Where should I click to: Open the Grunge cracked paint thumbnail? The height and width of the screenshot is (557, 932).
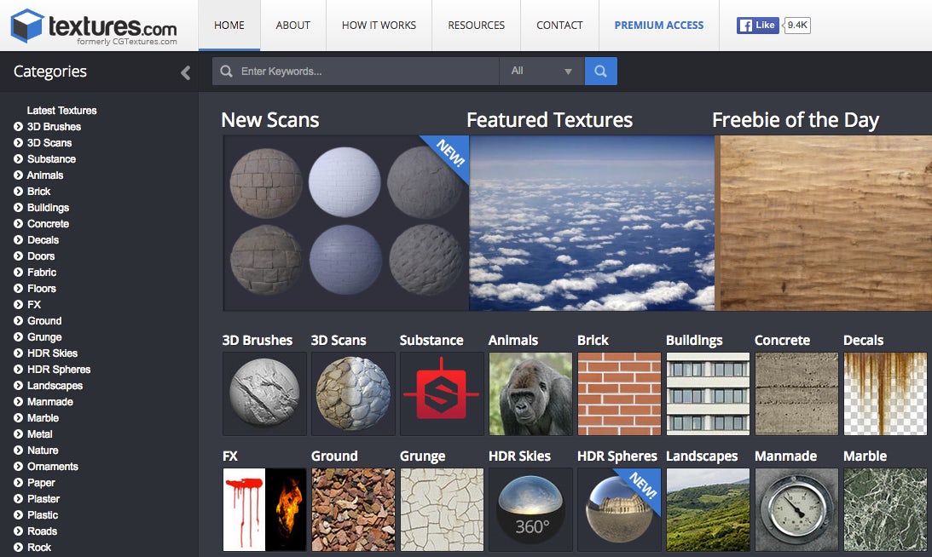point(442,509)
